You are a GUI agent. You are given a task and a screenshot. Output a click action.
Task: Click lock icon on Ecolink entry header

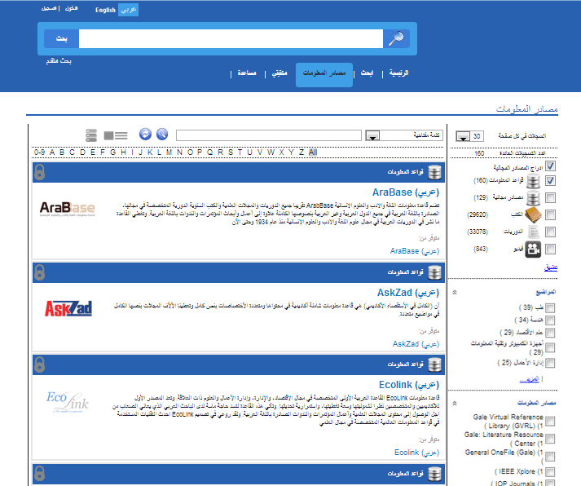pyautogui.click(x=40, y=364)
